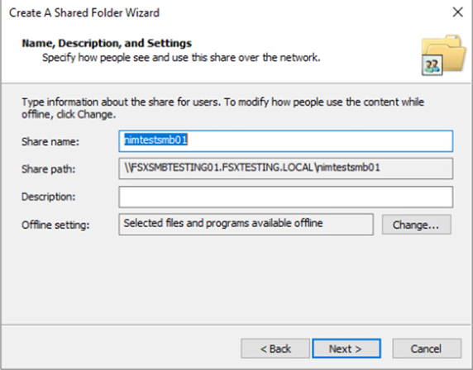Image resolution: width=473 pixels, height=370 pixels.
Task: Click the "Share path:" label
Action: pos(49,169)
